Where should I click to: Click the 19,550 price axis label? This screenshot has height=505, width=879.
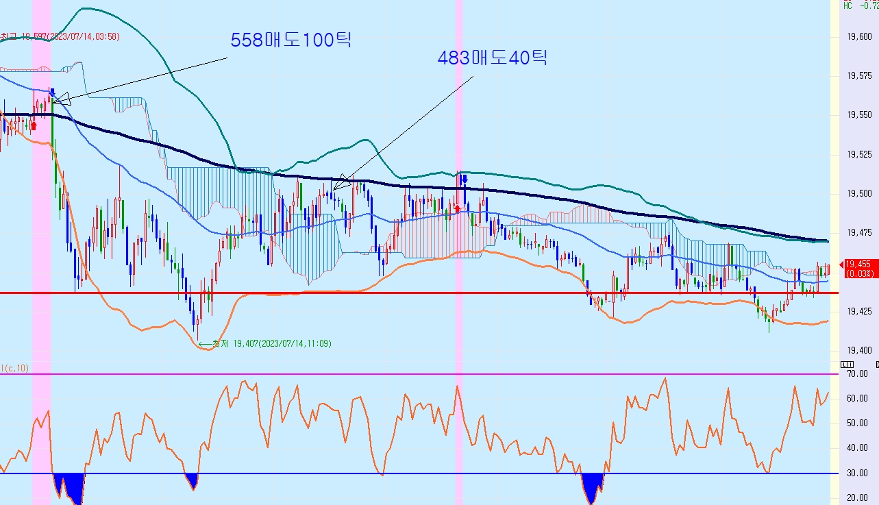pos(860,116)
